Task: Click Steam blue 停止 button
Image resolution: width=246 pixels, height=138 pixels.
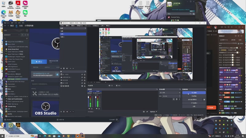Action: tap(39, 62)
